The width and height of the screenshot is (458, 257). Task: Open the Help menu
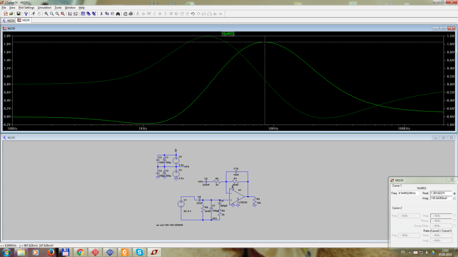click(x=82, y=8)
